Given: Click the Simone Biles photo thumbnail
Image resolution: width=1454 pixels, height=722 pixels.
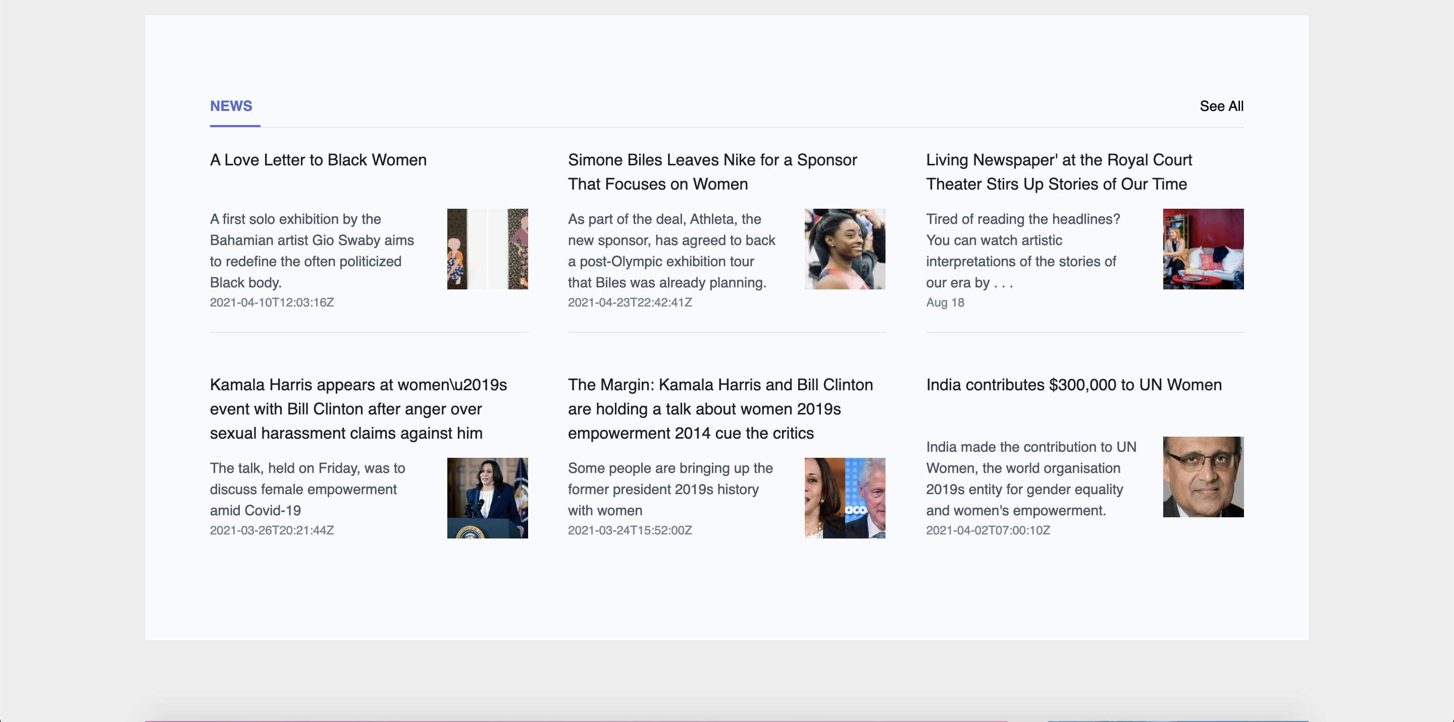Looking at the screenshot, I should 845,249.
